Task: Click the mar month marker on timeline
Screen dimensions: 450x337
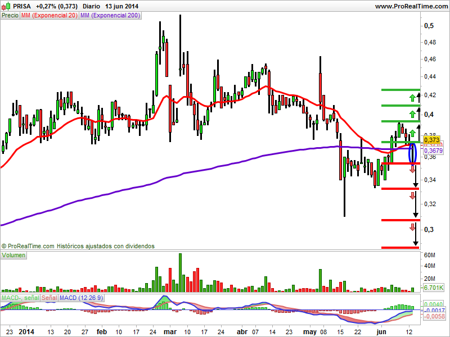Action: (170, 332)
